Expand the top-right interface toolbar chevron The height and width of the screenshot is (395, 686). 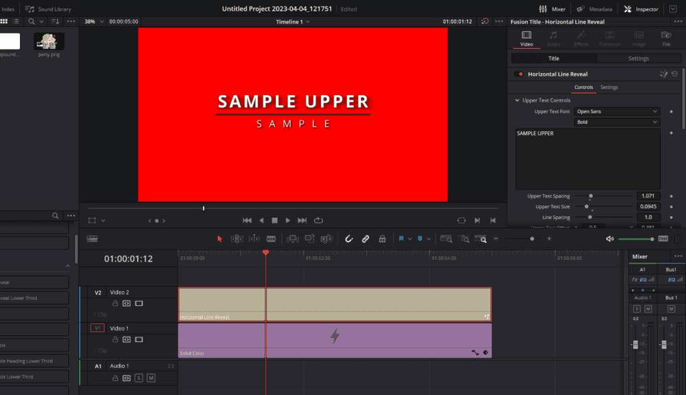click(673, 9)
